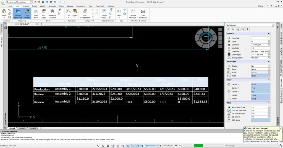Open the Data Extraction tool

click(143, 13)
